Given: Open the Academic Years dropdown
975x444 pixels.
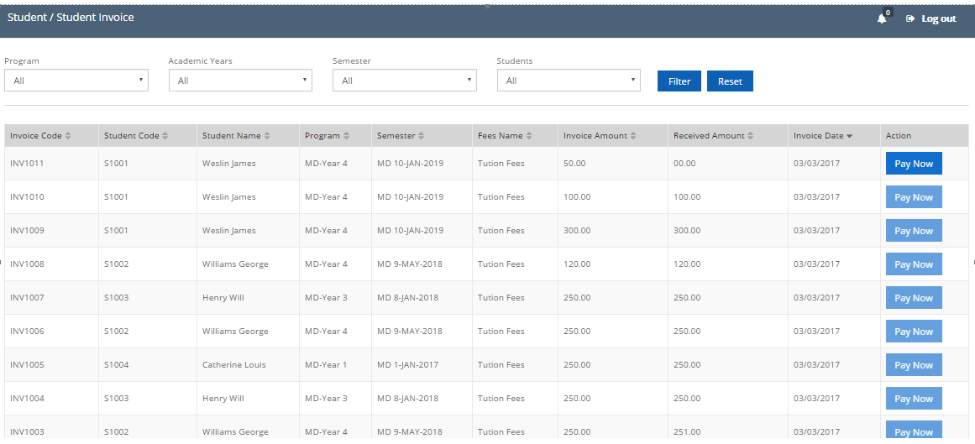Looking at the screenshot, I should 241,81.
